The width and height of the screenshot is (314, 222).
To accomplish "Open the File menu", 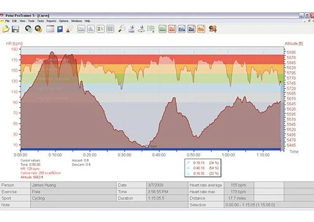I will 8,21.
